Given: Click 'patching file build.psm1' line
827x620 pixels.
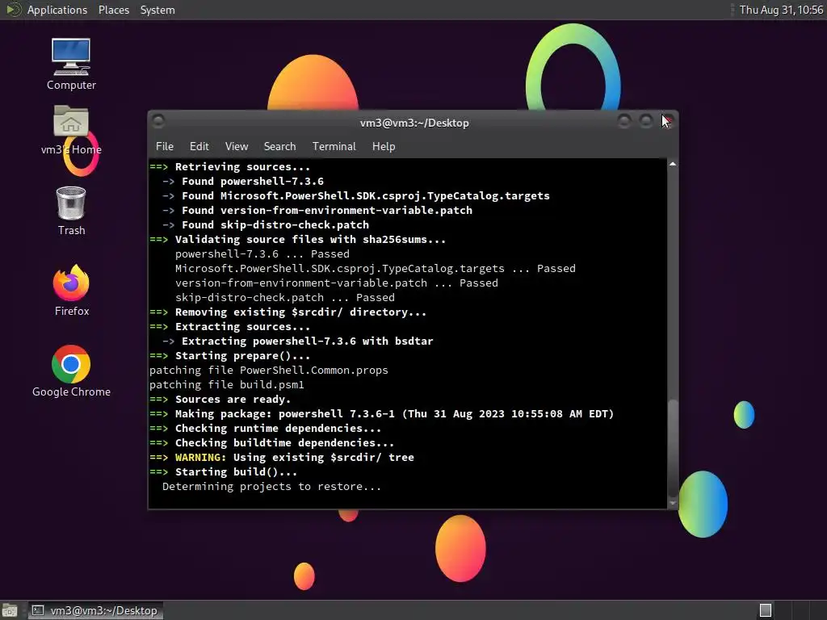Looking at the screenshot, I should [227, 385].
